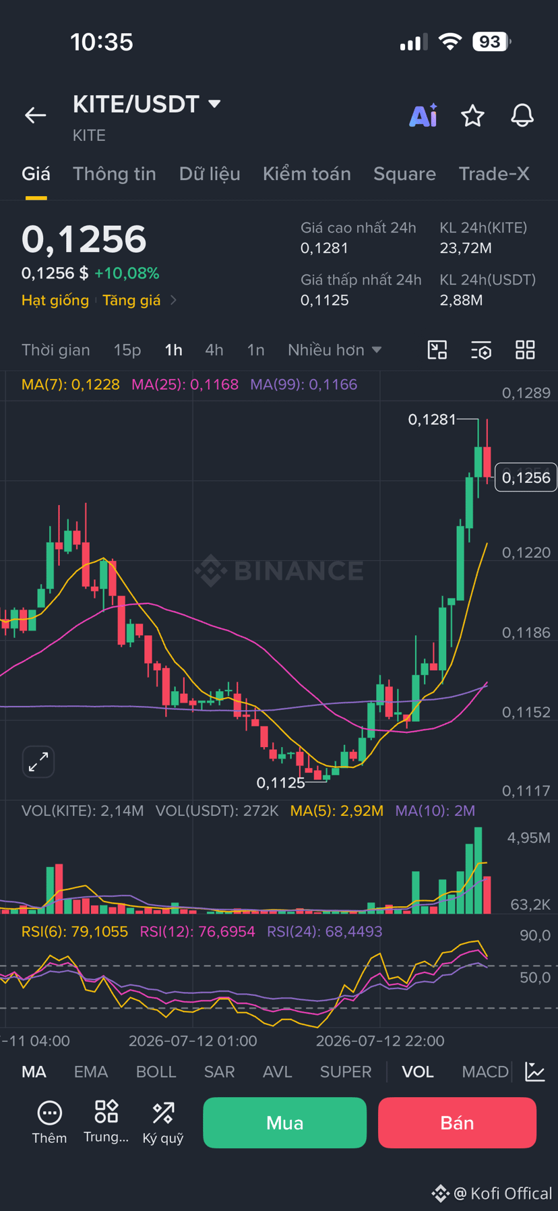Image resolution: width=558 pixels, height=1211 pixels.
Task: Tap the +10,08% change value
Action: coord(127,273)
